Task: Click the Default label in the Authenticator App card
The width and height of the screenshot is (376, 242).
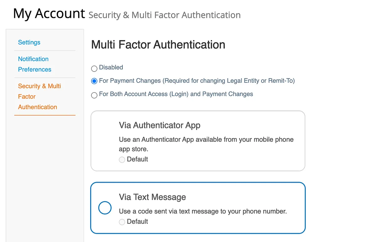Action: tap(137, 159)
